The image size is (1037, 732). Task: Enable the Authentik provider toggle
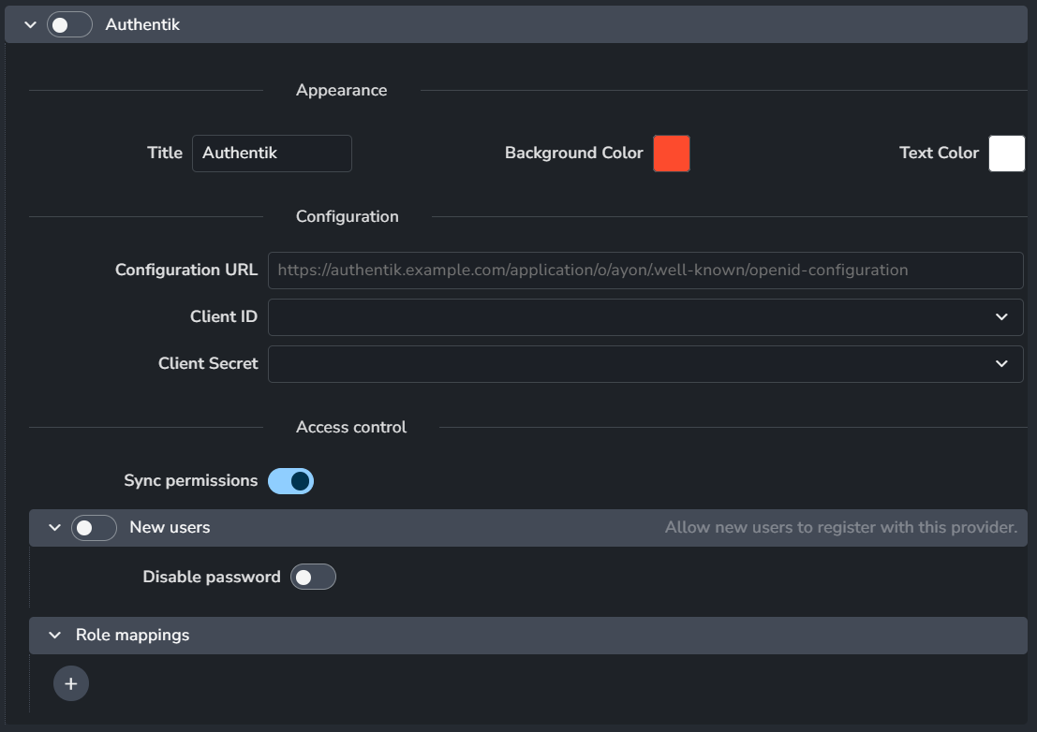click(x=69, y=25)
